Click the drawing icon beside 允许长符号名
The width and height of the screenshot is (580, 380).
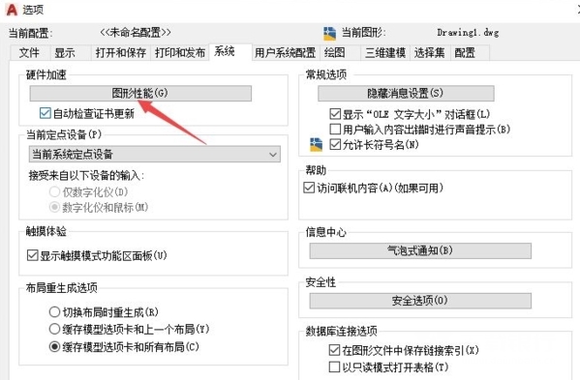tap(316, 145)
